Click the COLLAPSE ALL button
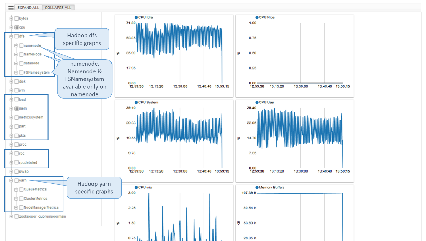The image size is (426, 241). pos(58,8)
